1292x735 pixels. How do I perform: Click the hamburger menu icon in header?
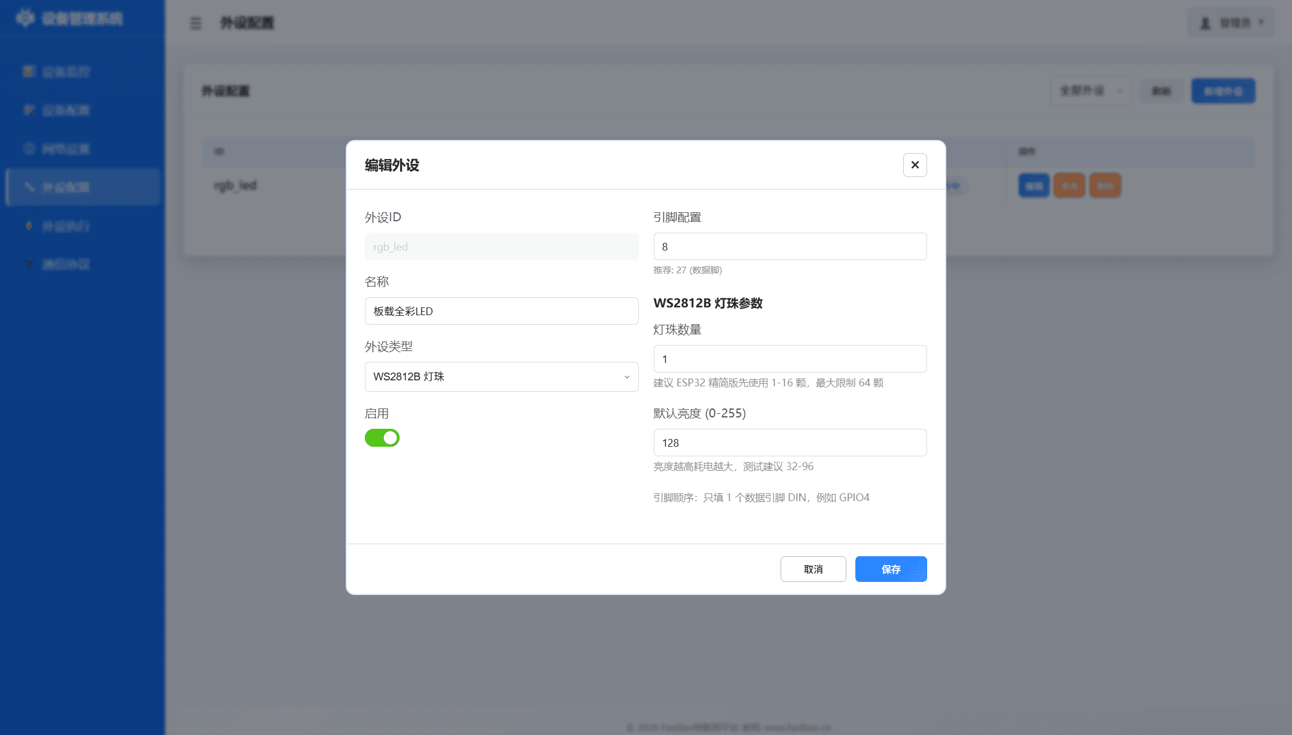(x=196, y=23)
